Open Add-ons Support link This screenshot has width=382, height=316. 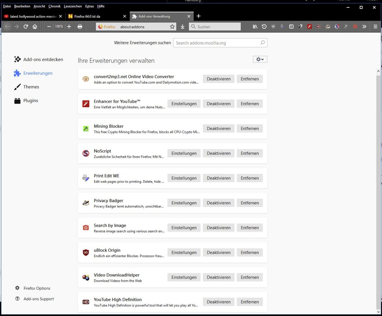pos(35,299)
